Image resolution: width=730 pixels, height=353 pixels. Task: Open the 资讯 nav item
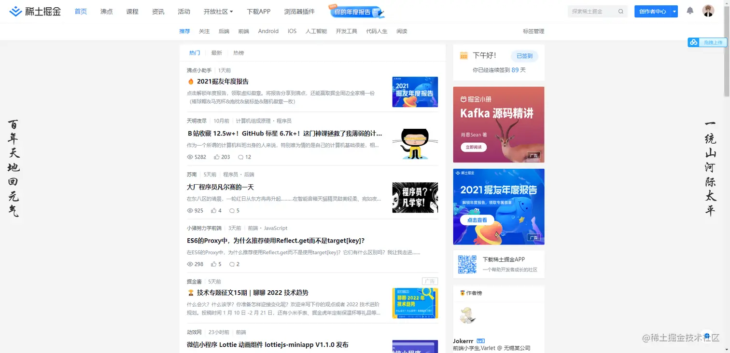[x=158, y=12]
